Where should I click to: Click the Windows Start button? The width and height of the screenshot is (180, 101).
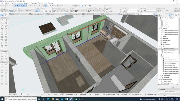point(2,99)
